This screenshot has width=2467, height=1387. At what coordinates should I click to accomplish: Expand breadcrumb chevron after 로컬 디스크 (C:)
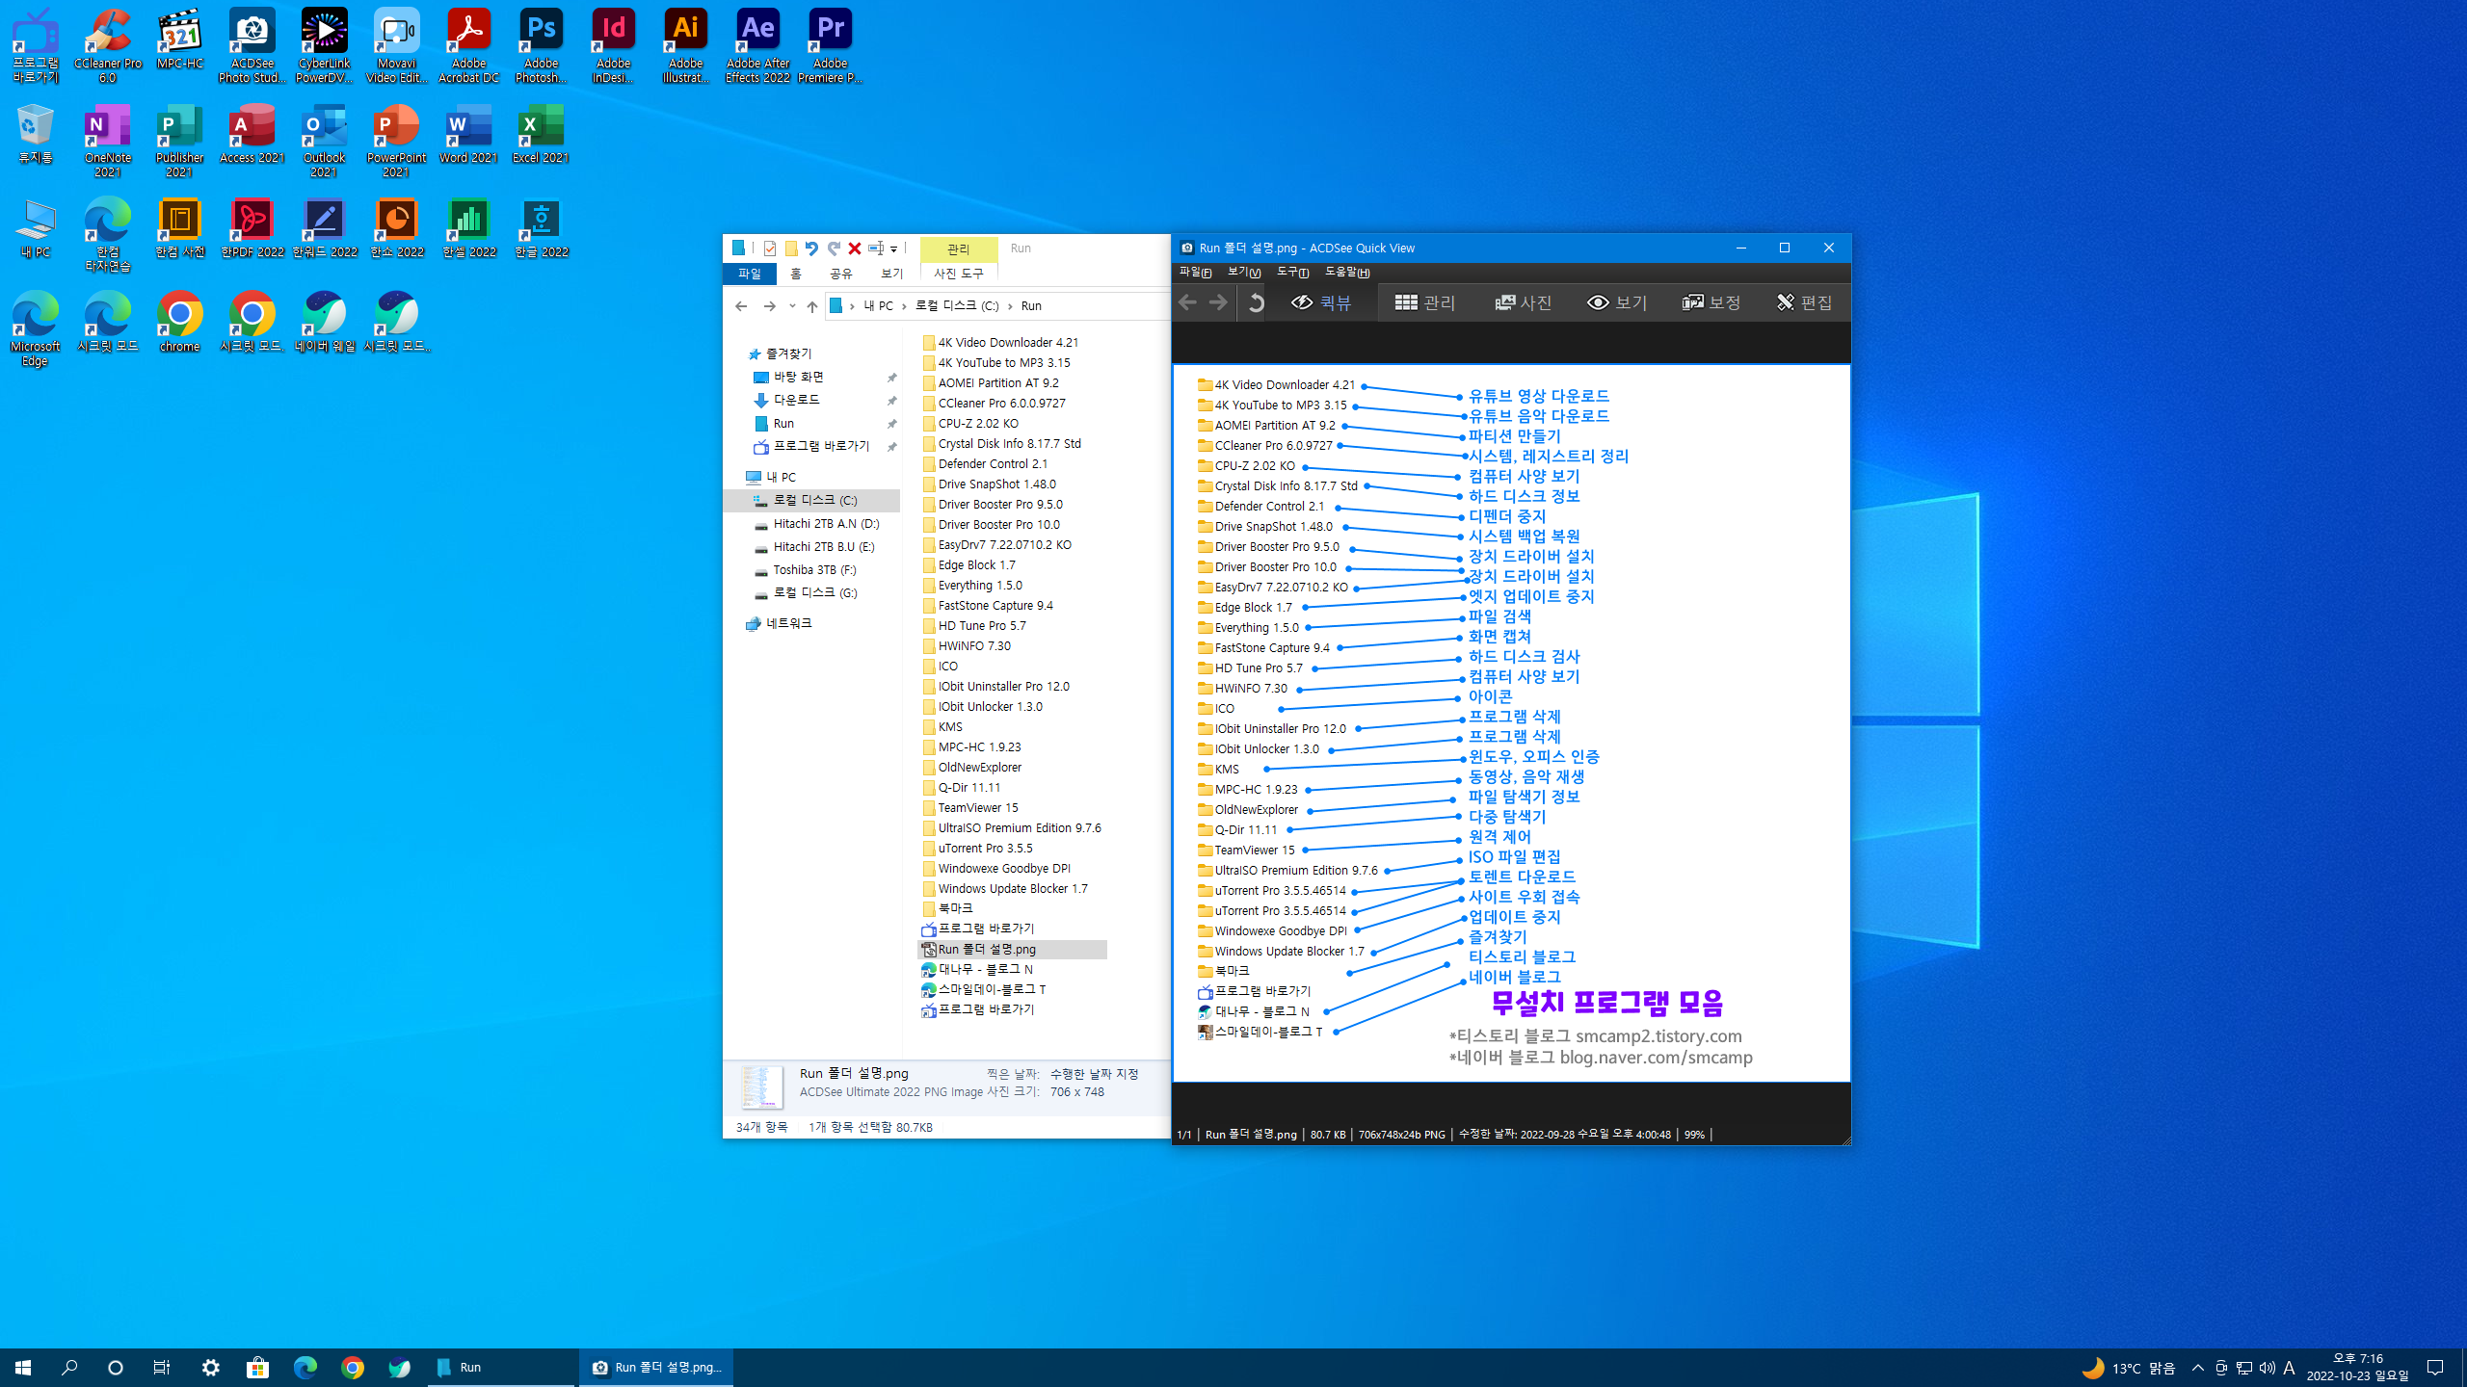[x=1010, y=306]
